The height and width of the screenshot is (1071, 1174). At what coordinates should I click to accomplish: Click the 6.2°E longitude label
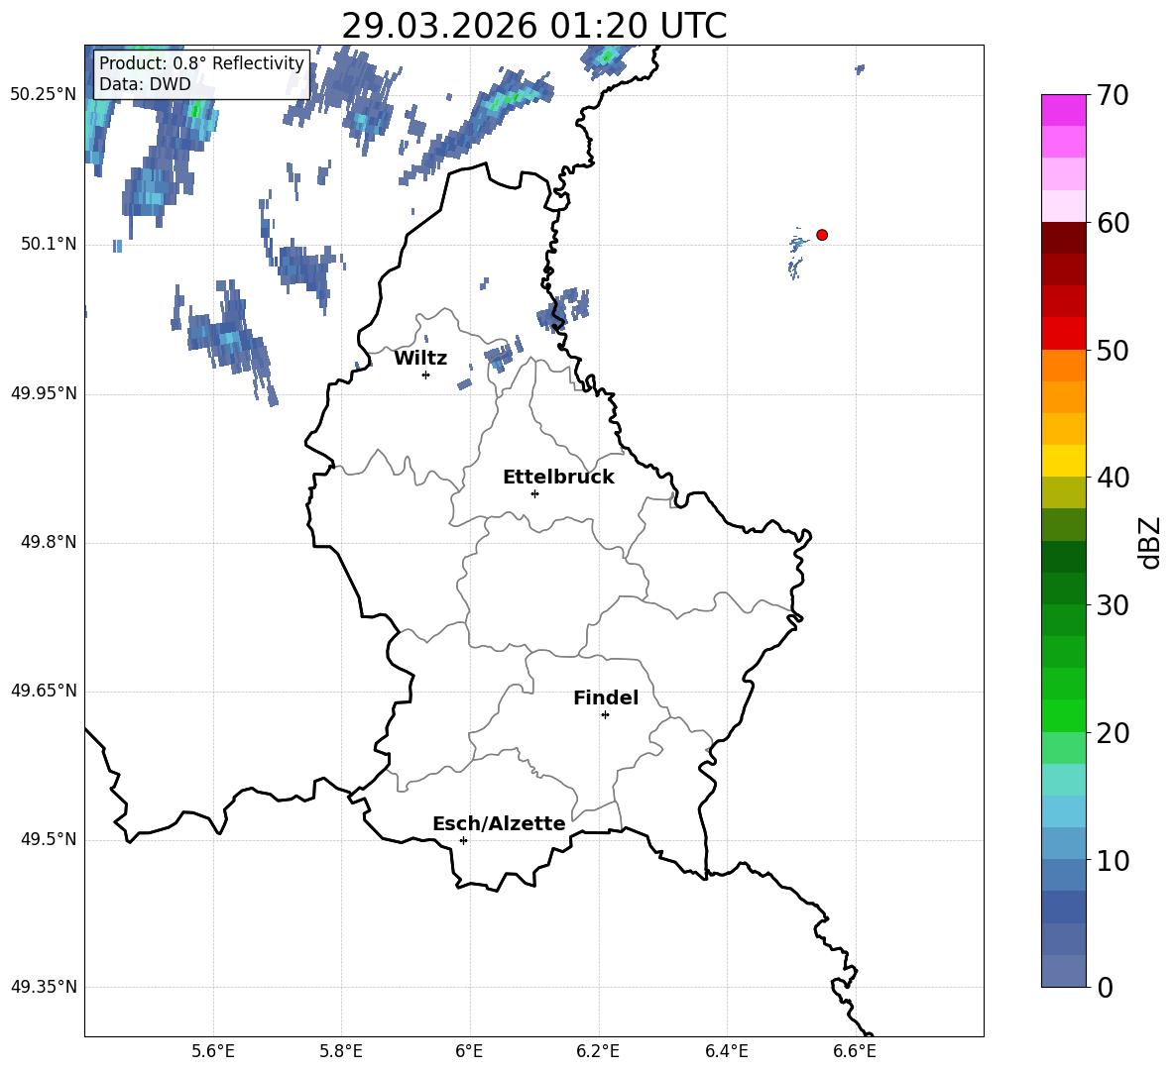tap(598, 1051)
